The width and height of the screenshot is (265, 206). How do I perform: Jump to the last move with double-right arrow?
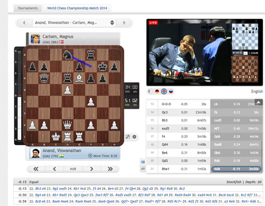click(x=110, y=169)
